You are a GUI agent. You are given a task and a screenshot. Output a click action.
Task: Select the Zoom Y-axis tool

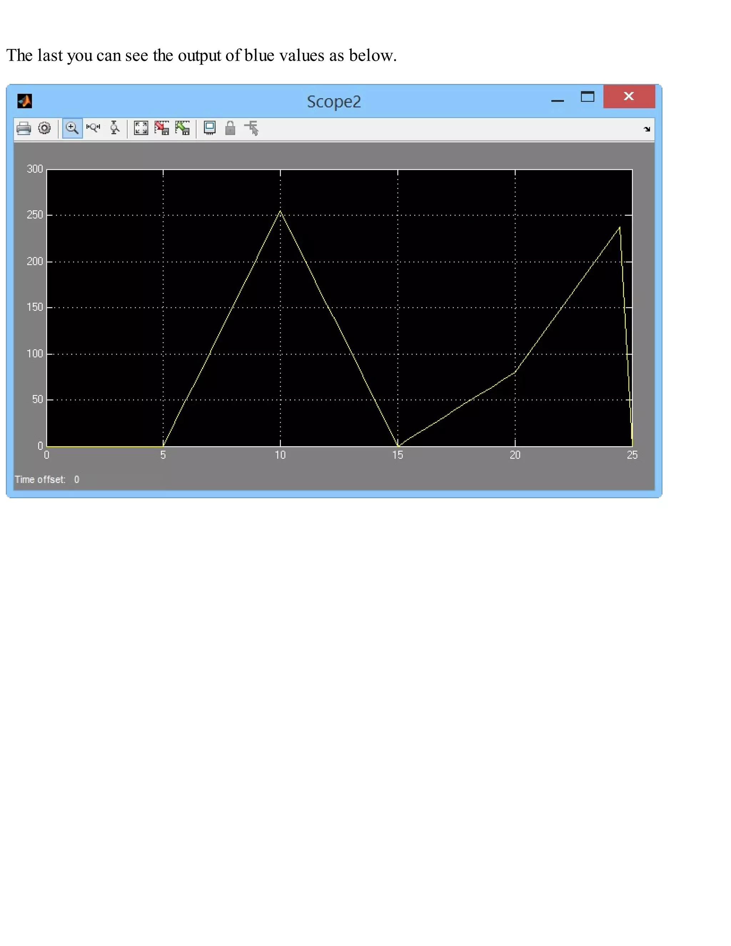(x=114, y=128)
